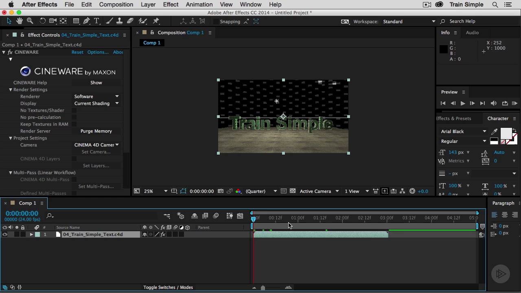The height and width of the screenshot is (293, 521).
Task: Collapse the Project Settings group
Action: click(11, 138)
